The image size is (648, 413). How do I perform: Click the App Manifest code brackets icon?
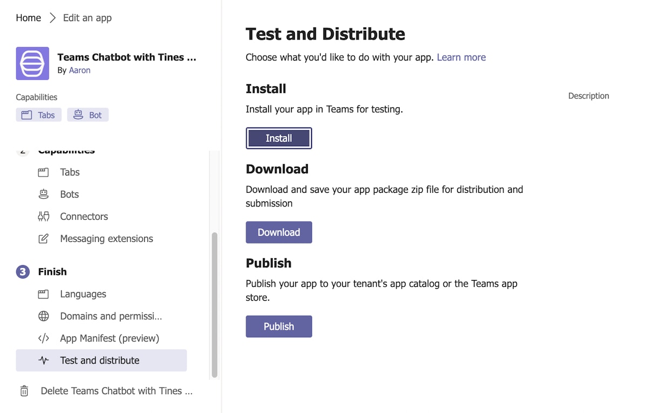pos(44,338)
